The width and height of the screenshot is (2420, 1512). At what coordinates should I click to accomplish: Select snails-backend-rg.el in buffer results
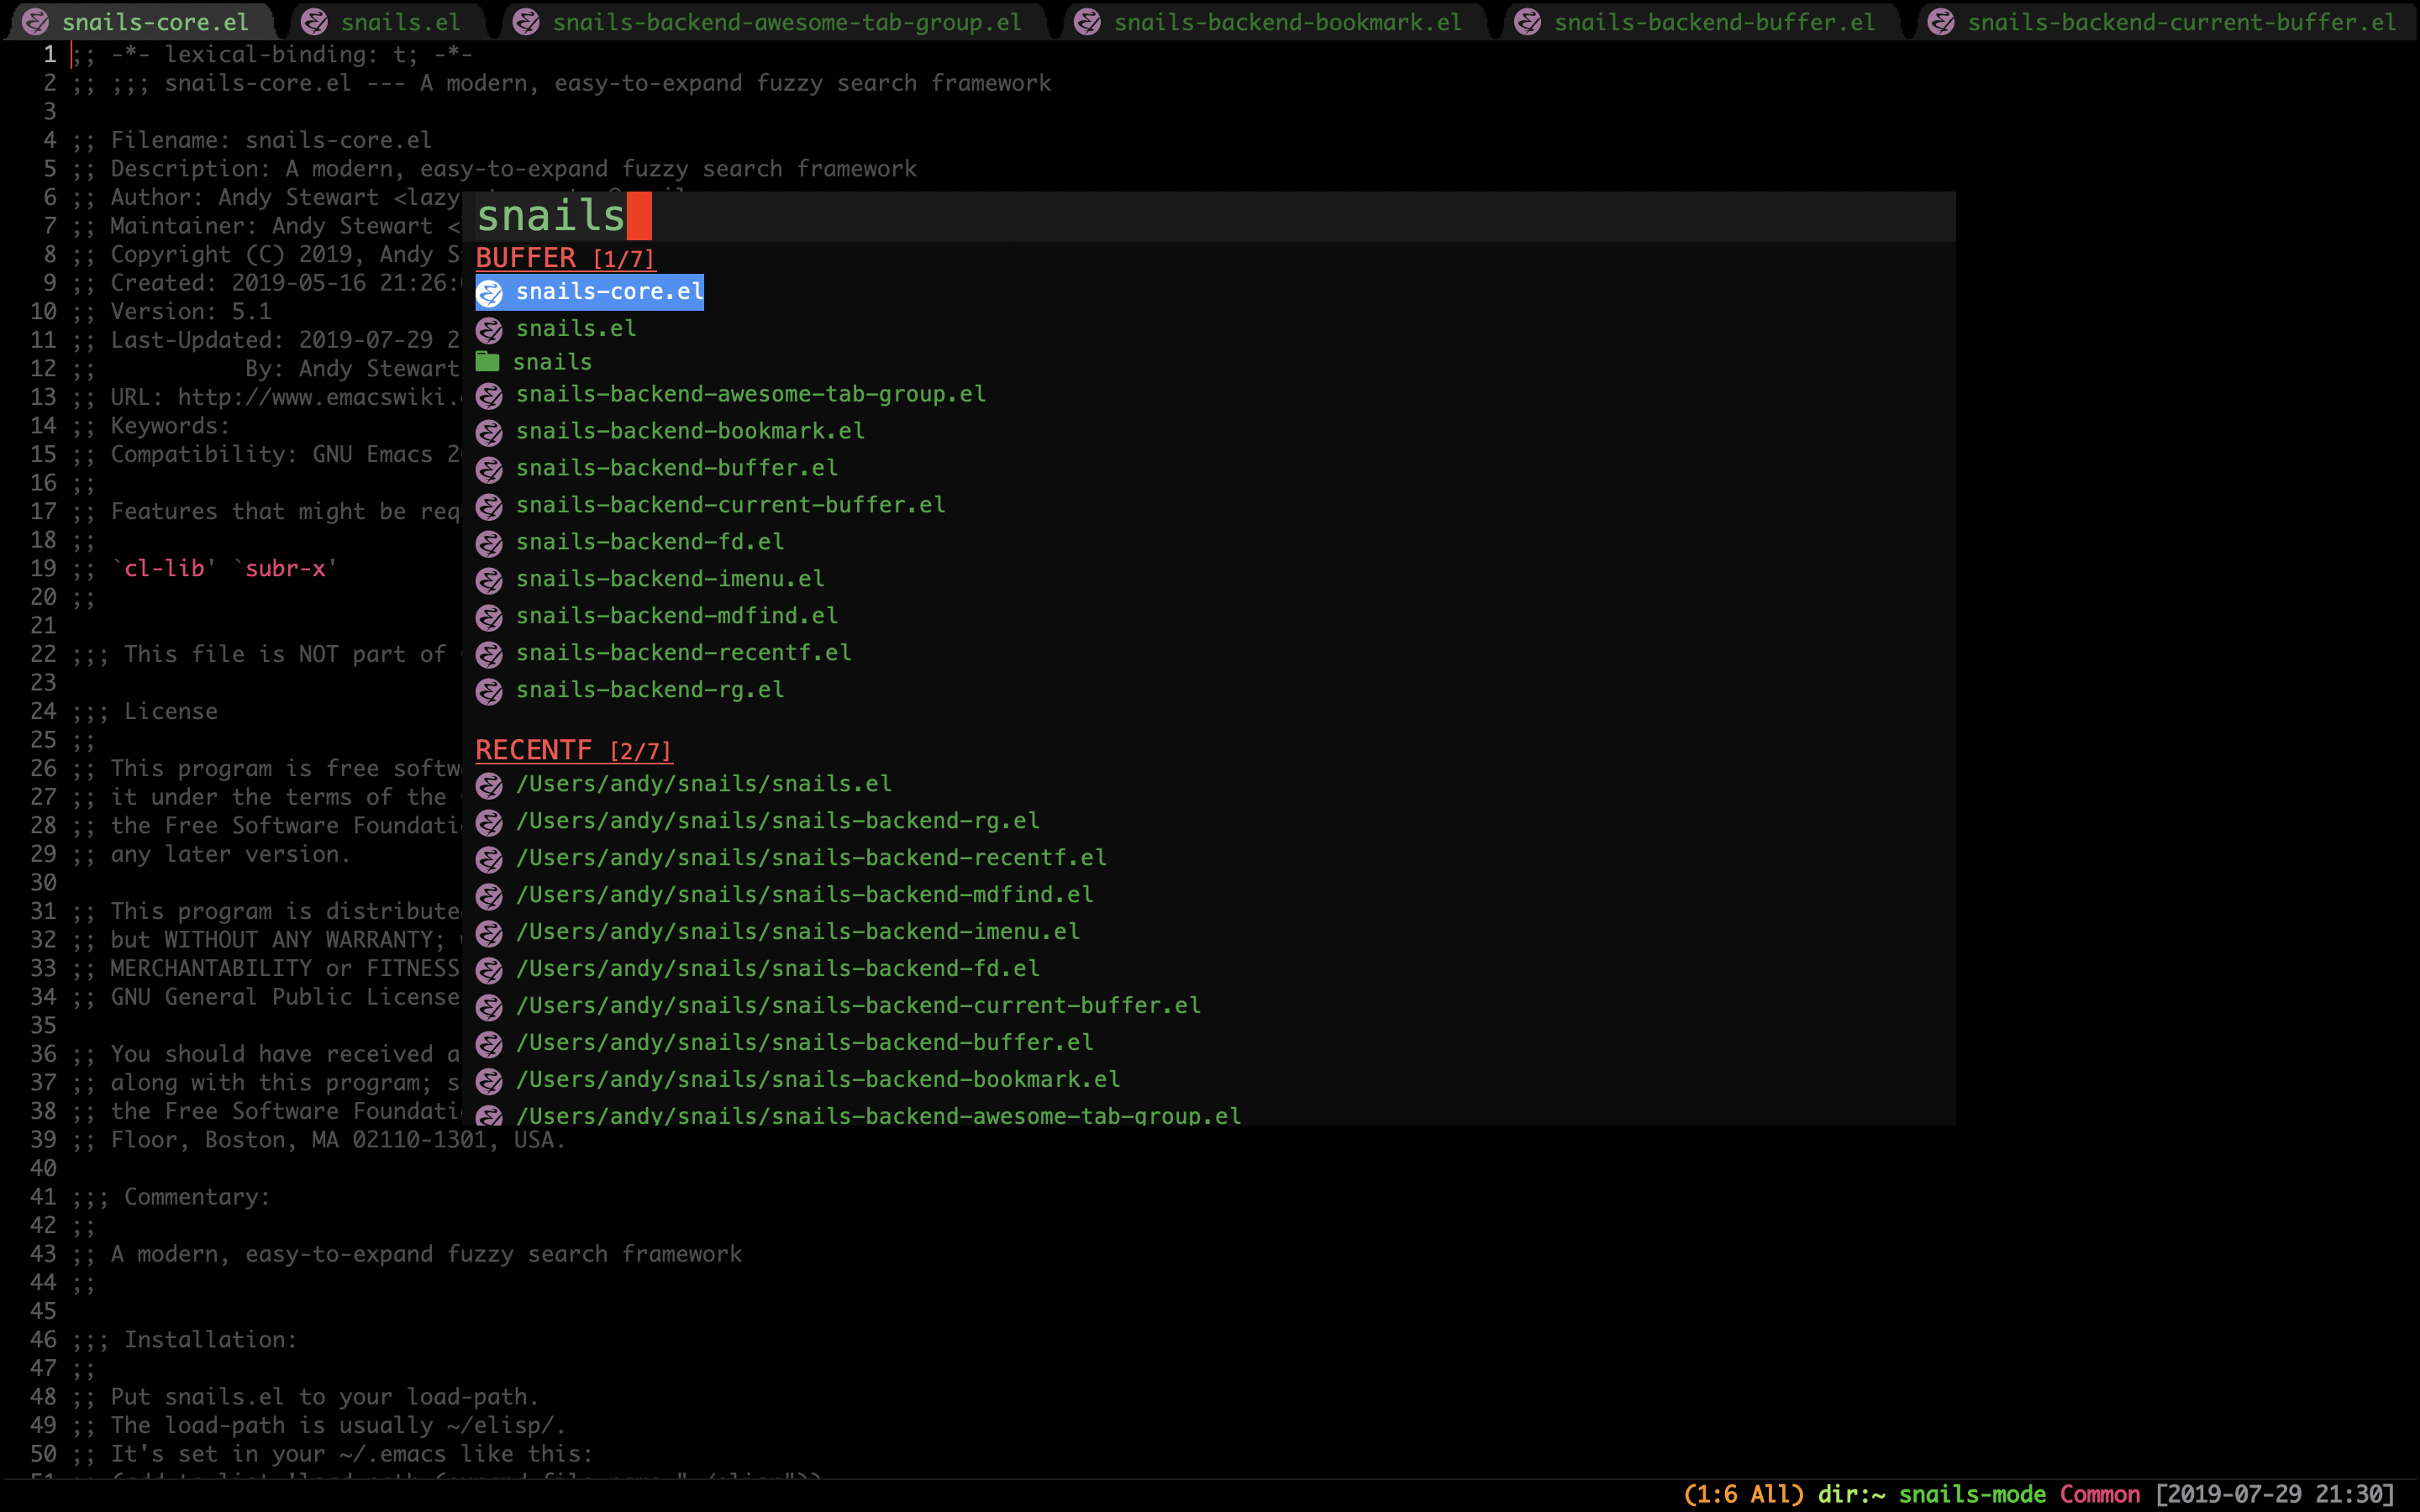(649, 690)
